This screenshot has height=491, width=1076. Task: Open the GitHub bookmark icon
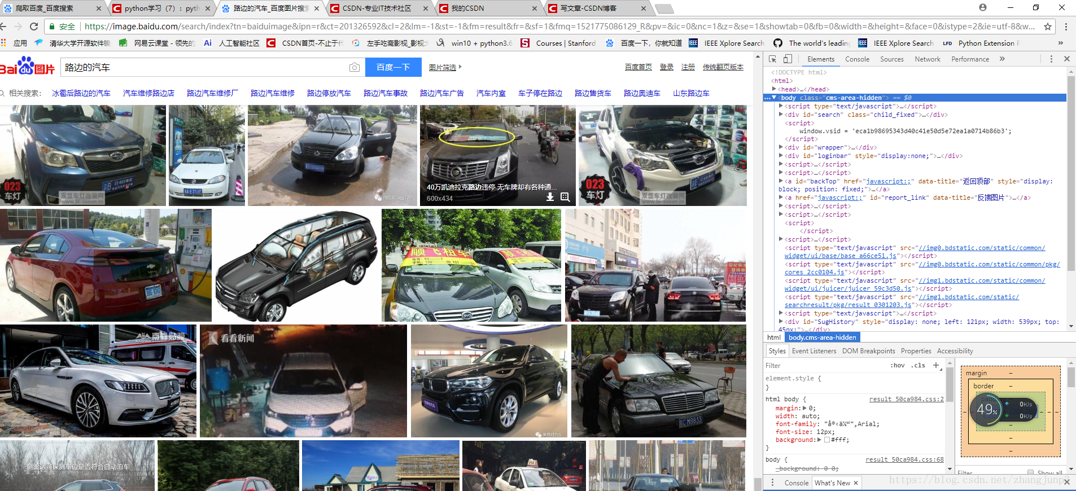[x=778, y=43]
